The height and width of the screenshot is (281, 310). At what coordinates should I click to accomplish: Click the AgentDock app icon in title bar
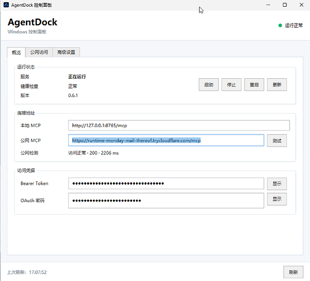(x=6, y=5)
